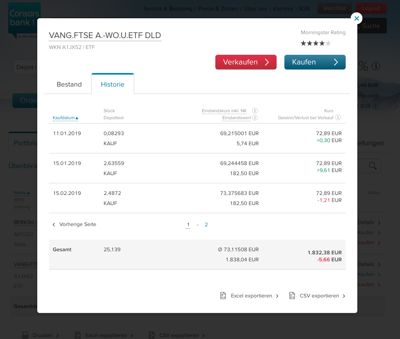Click quantity value 0,08293
The height and width of the screenshot is (339, 400).
click(x=114, y=133)
